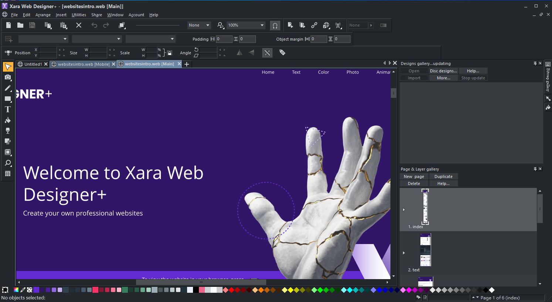The height and width of the screenshot is (302, 552).
Task: Open the page navigation dropdown arrows in status bar
Action: click(x=475, y=298)
